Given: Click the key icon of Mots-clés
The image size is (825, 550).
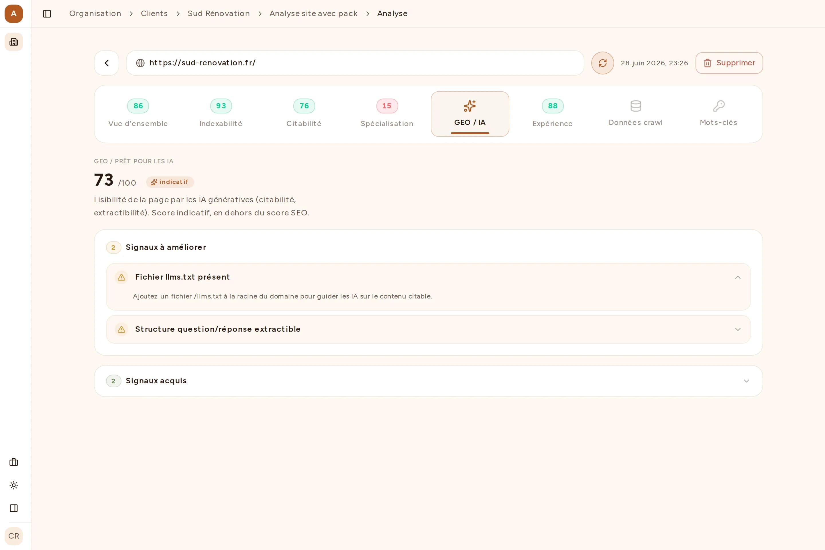Looking at the screenshot, I should (719, 106).
